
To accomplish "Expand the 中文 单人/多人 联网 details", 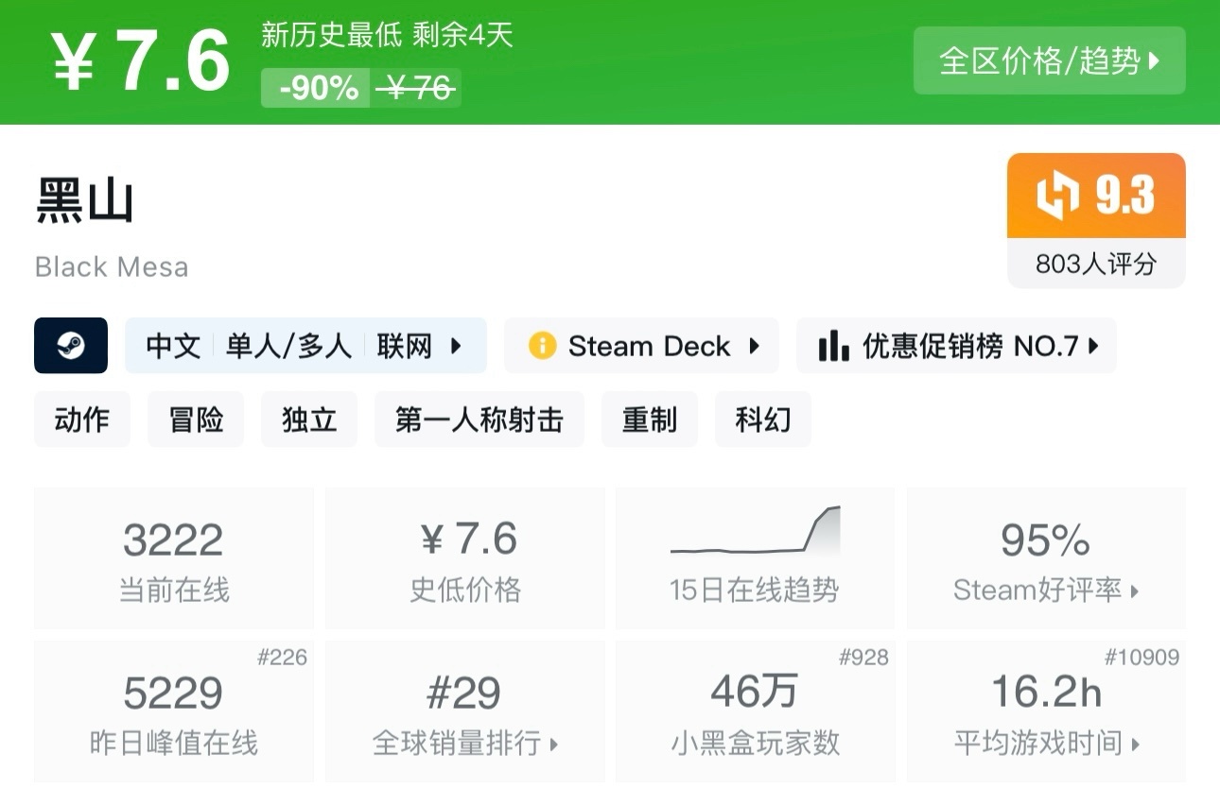I will tap(305, 346).
